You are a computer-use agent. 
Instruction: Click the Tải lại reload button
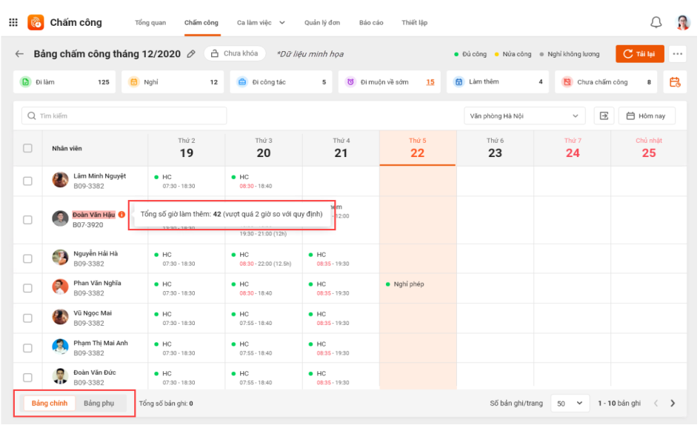coord(639,54)
